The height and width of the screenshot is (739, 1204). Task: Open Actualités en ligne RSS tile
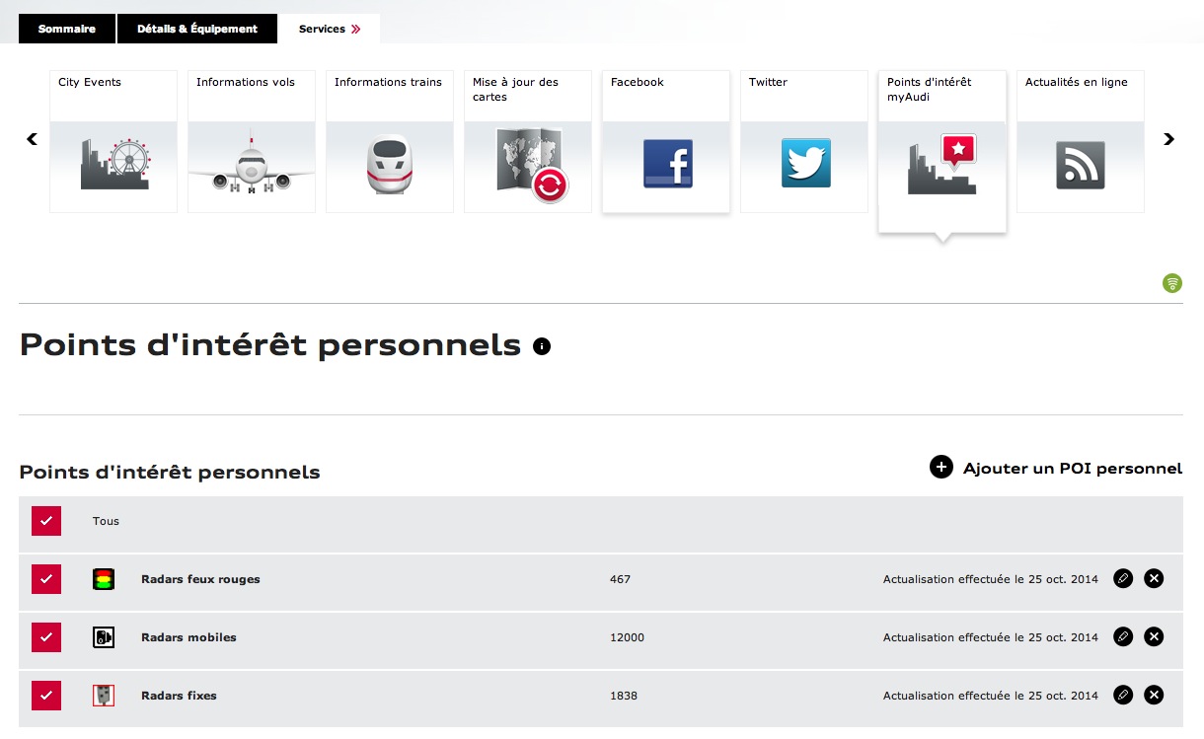1081,141
